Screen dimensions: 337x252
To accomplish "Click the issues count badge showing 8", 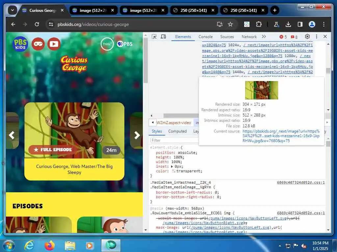I will click(294, 37).
